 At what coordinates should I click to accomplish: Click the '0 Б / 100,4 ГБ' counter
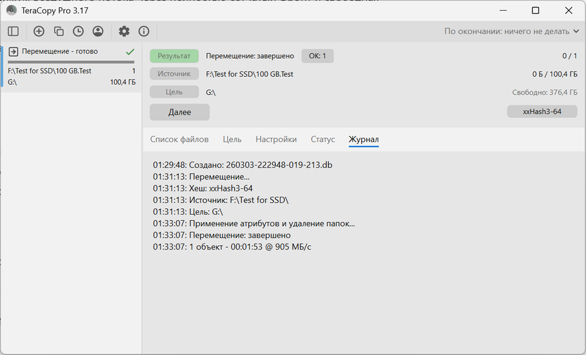555,74
